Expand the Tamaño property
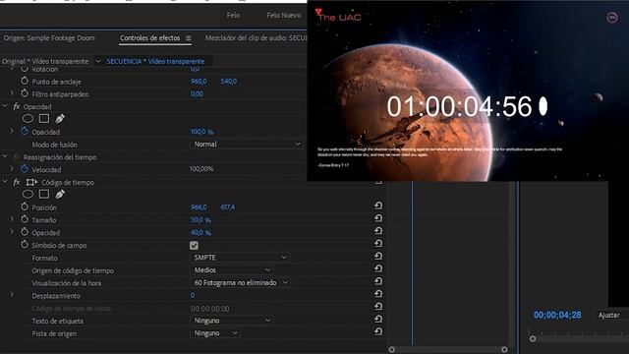Screen dimensions: 629x354 (12, 219)
